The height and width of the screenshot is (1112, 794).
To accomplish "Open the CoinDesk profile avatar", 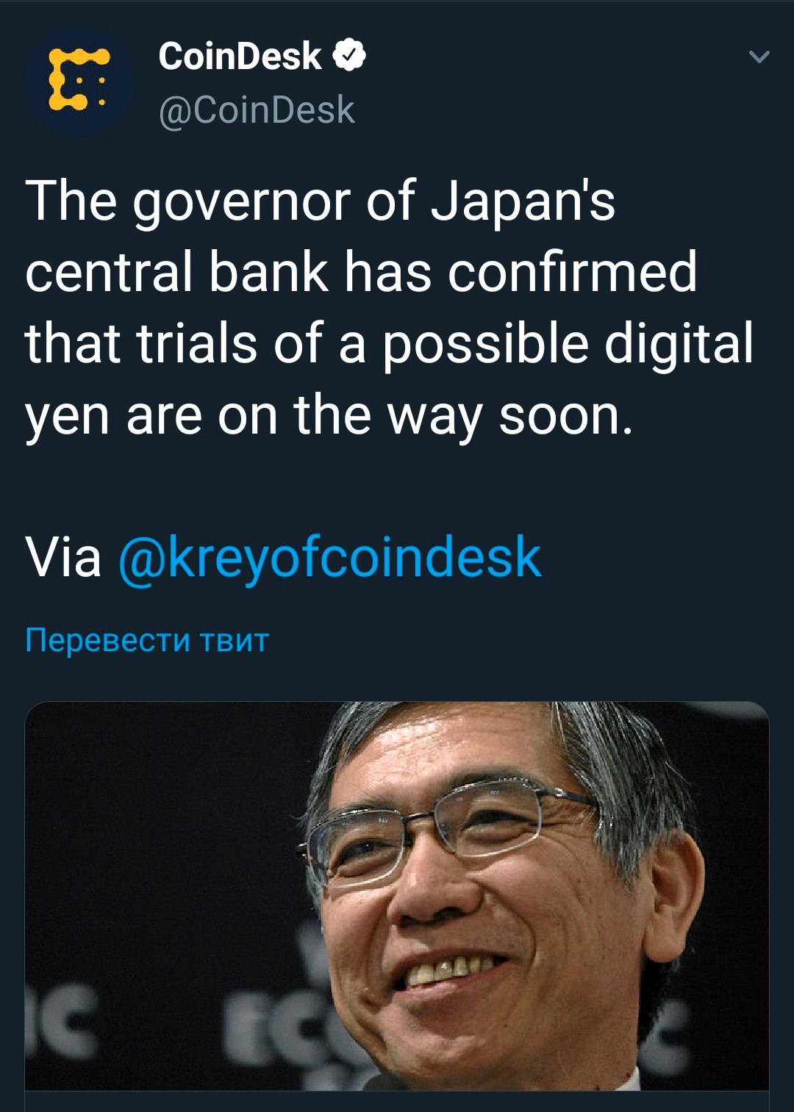I will coord(79,82).
